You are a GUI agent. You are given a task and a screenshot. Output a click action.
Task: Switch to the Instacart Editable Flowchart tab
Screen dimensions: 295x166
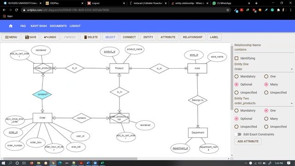pyautogui.click(x=148, y=3)
